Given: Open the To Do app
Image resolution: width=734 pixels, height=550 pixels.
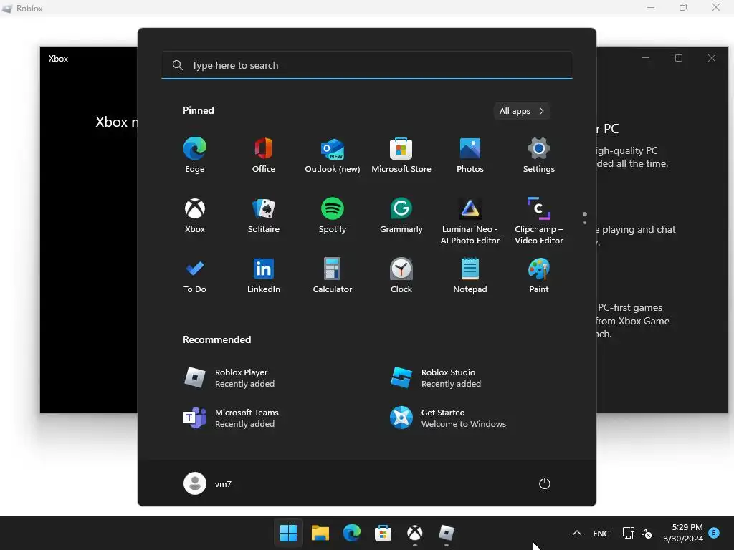Looking at the screenshot, I should click(195, 276).
